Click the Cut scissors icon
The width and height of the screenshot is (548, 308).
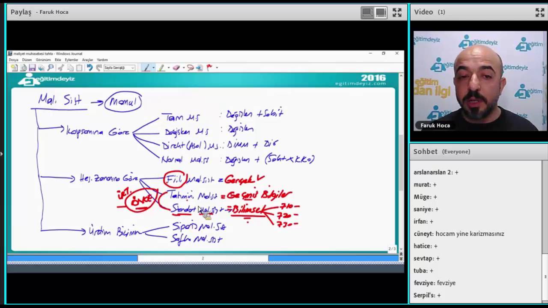(61, 68)
